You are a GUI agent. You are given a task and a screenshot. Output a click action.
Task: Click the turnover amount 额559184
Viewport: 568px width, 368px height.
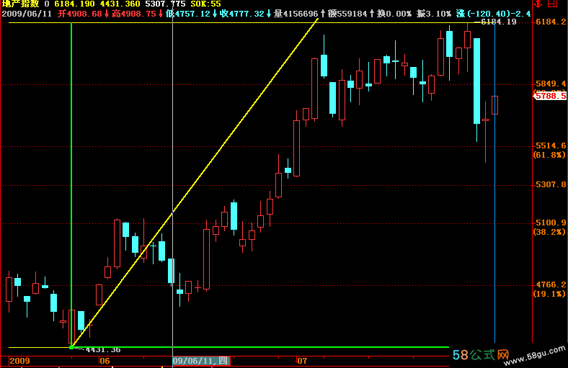click(347, 14)
